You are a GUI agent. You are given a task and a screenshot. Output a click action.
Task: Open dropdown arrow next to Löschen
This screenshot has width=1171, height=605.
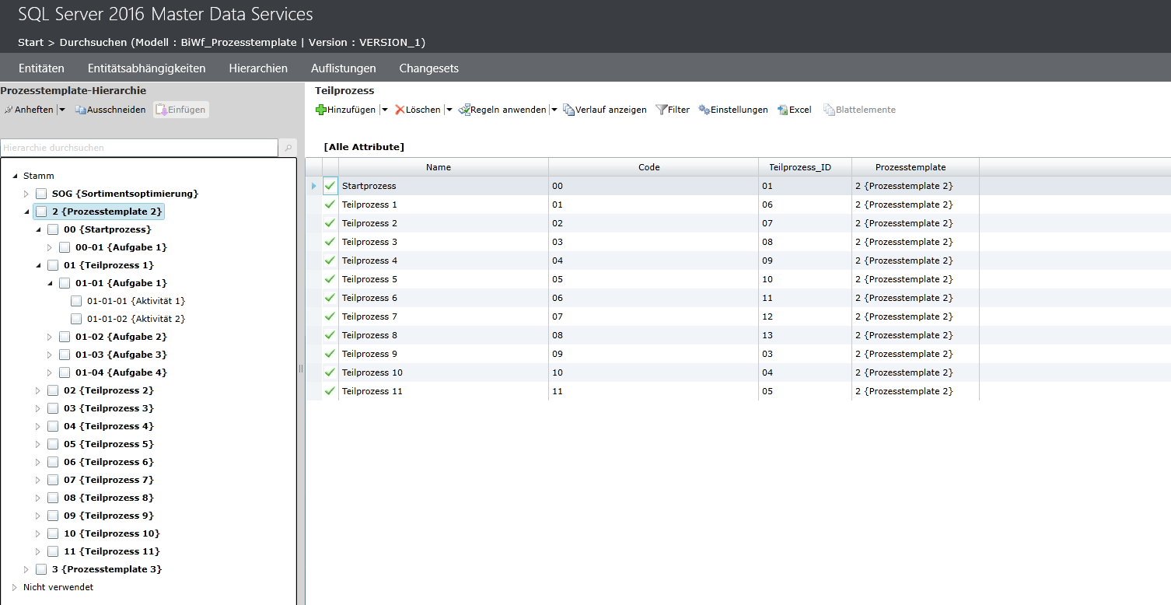[x=449, y=110]
